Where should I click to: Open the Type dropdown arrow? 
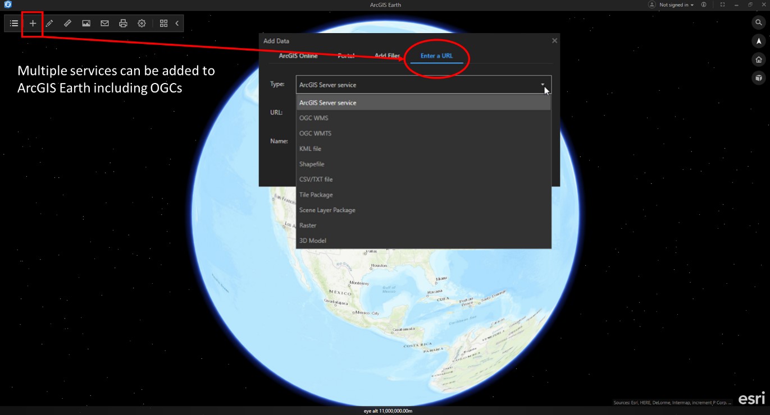543,85
